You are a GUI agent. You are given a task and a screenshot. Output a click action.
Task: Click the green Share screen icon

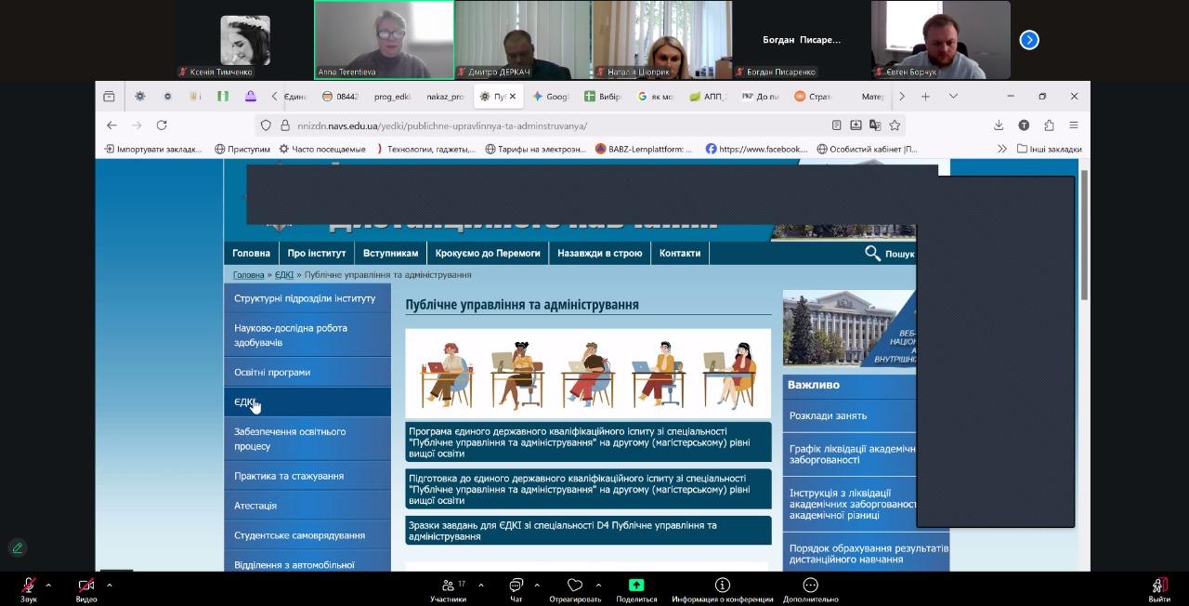click(636, 586)
